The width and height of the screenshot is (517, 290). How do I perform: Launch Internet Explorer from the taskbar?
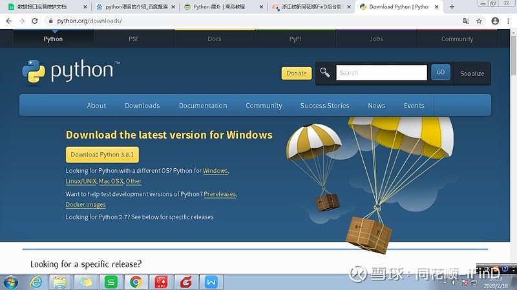[36, 282]
